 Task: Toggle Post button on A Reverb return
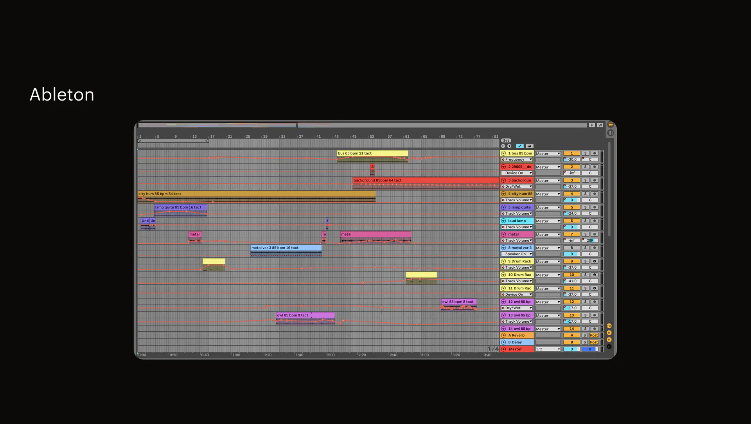pos(594,335)
